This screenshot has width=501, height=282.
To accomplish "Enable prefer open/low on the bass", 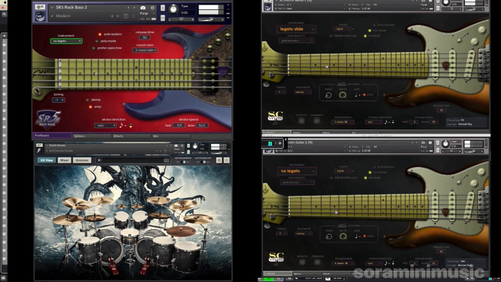I will [93, 48].
